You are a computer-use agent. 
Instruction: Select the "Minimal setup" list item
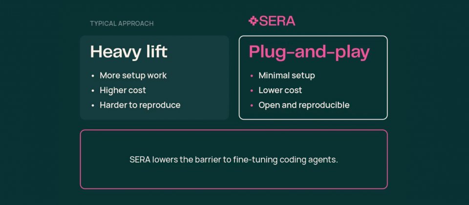[286, 76]
